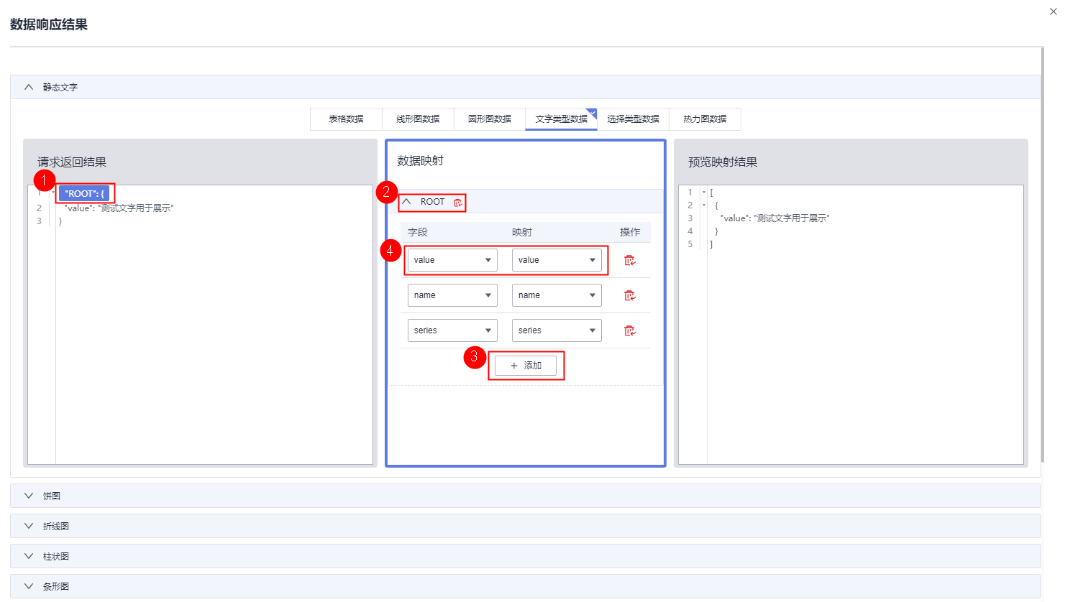Delete the series field mapping row
The width and height of the screenshot is (1070, 602).
(629, 330)
